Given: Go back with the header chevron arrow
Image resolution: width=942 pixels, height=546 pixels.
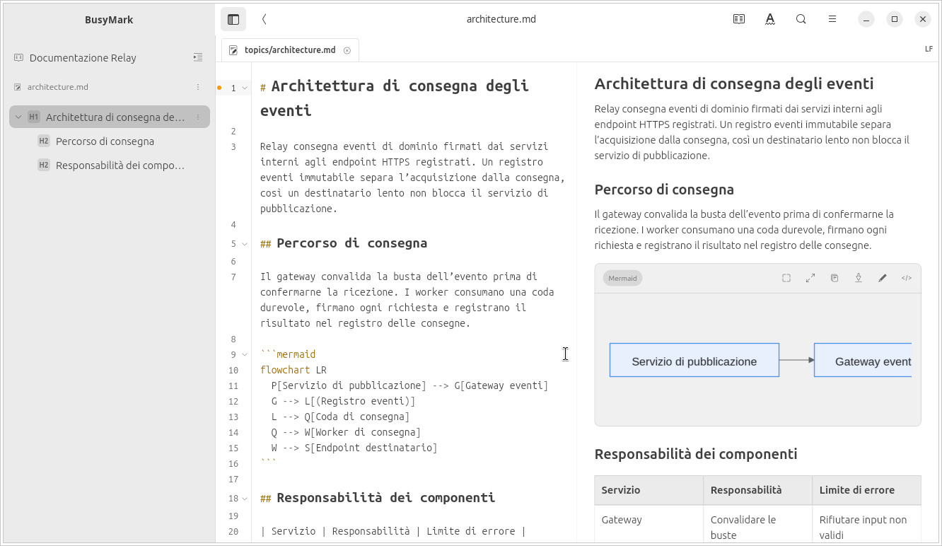Looking at the screenshot, I should pyautogui.click(x=264, y=19).
